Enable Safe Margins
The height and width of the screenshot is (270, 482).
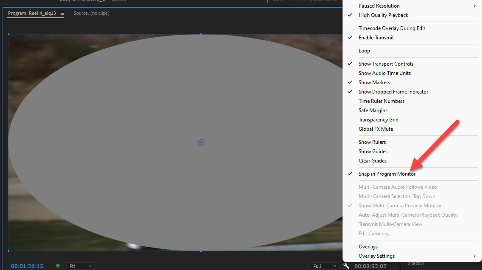373,110
